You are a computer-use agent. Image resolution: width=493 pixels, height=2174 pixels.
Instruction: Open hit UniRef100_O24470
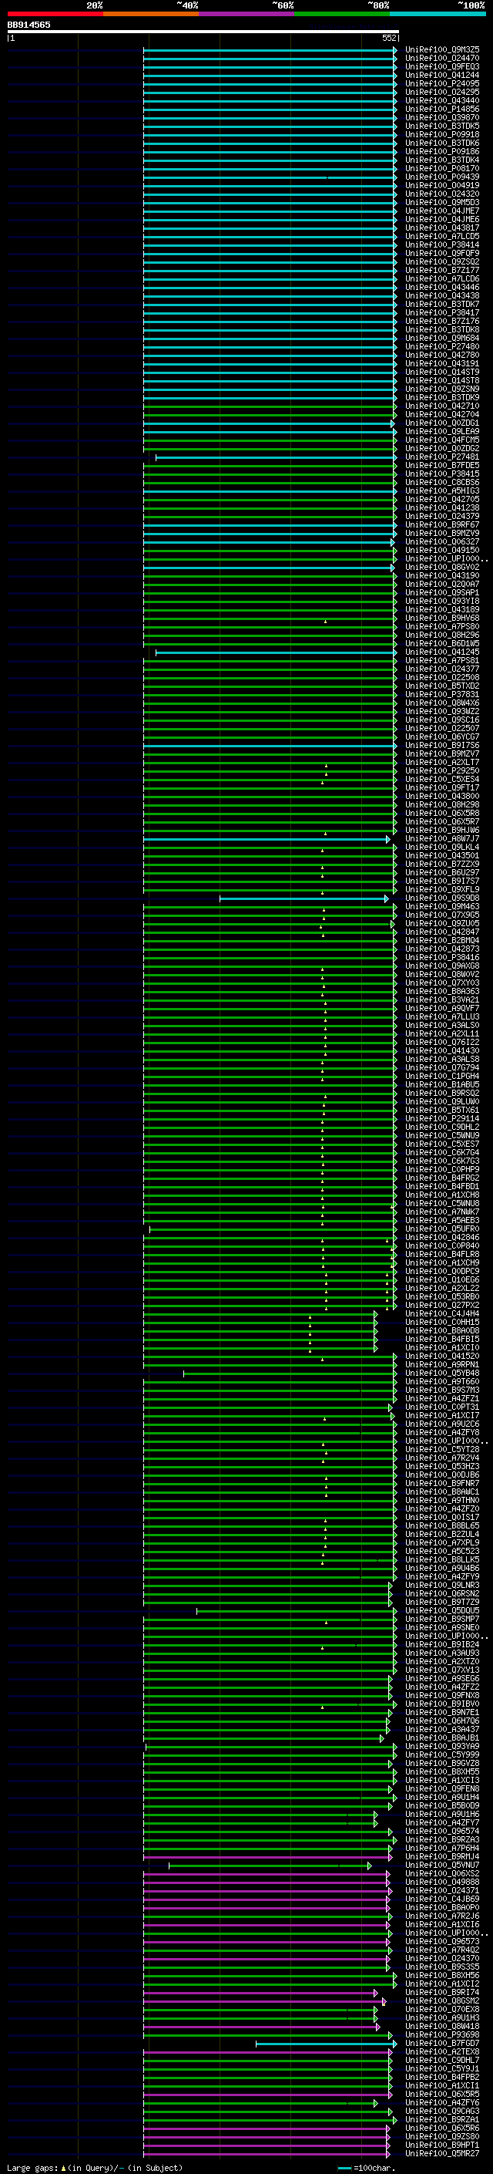442,59
